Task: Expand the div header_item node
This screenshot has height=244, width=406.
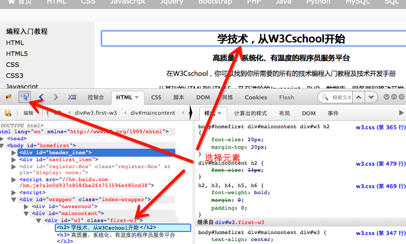Action: tap(14, 153)
